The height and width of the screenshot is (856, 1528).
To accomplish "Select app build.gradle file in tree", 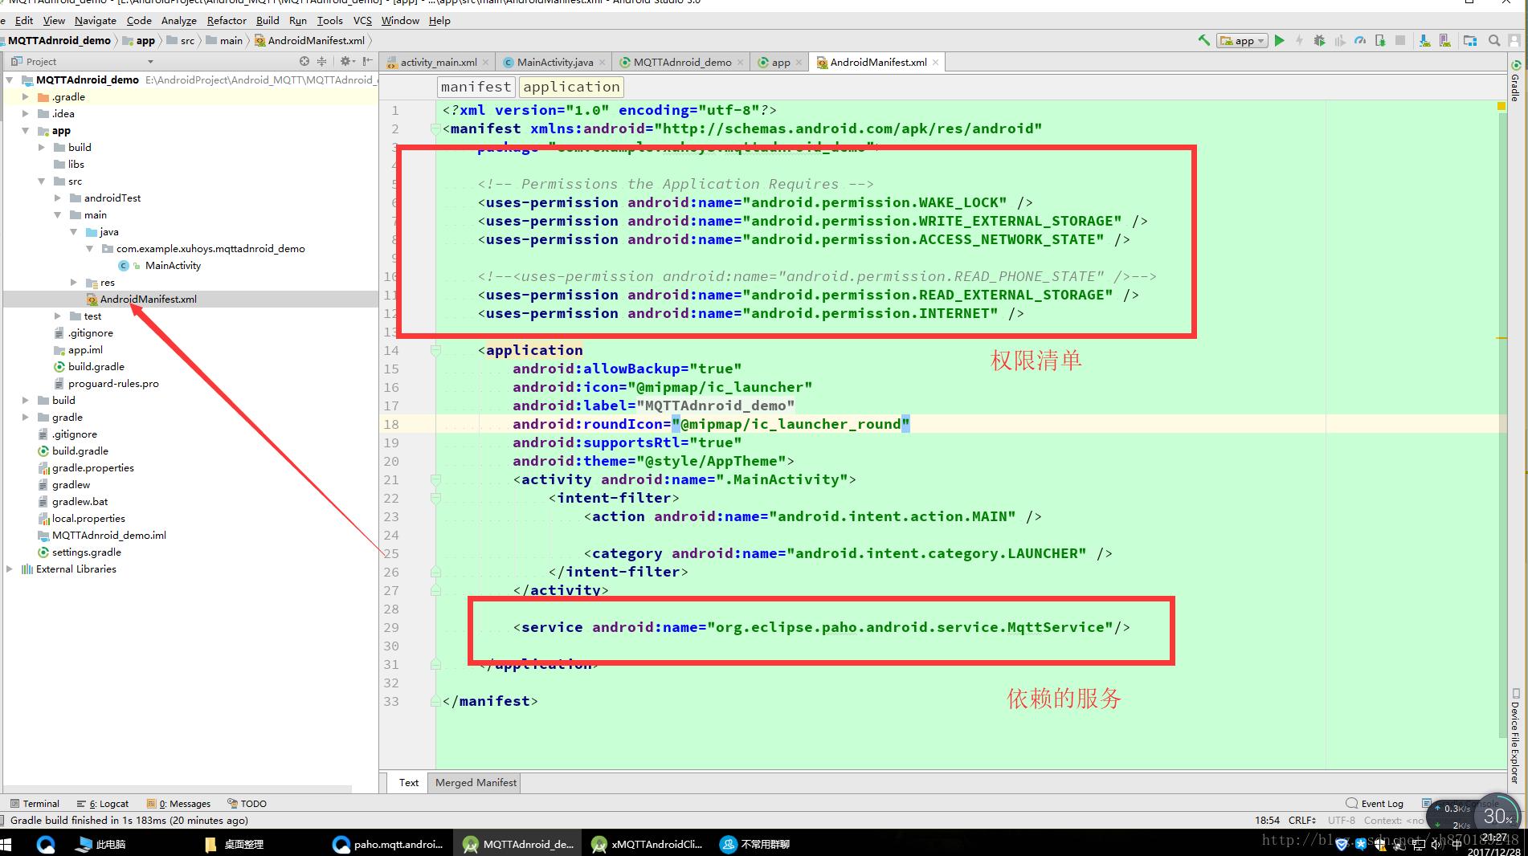I will click(x=96, y=366).
